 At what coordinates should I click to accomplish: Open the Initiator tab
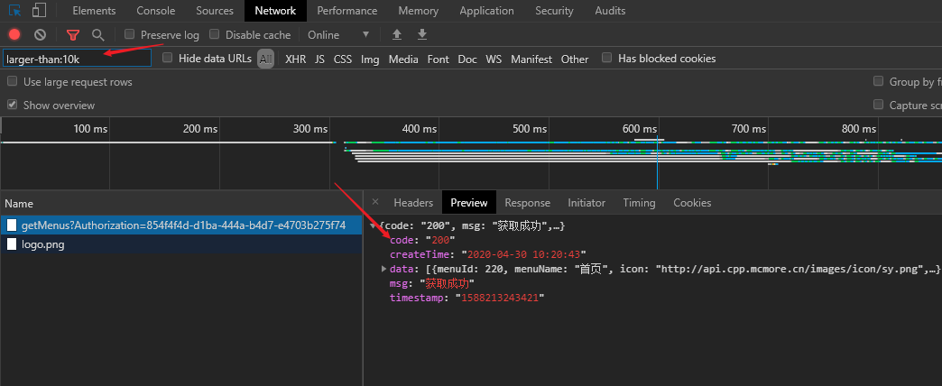[x=586, y=202]
